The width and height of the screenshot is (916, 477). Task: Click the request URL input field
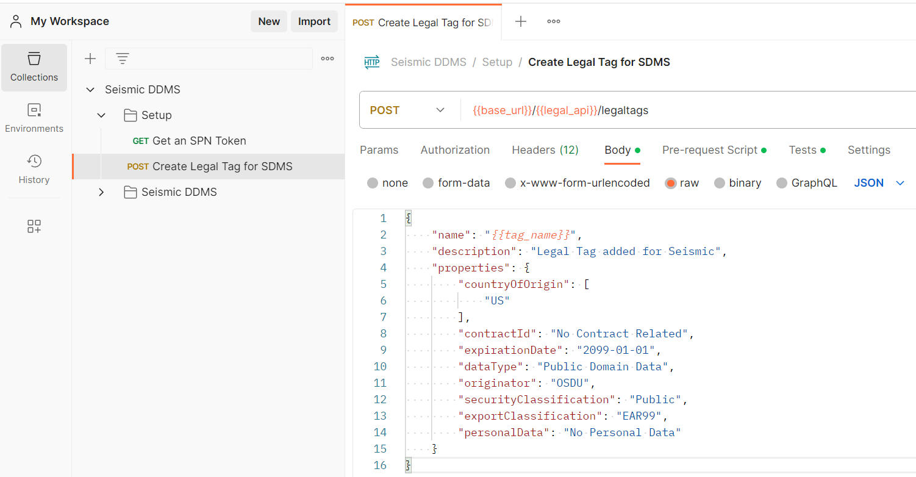[689, 110]
